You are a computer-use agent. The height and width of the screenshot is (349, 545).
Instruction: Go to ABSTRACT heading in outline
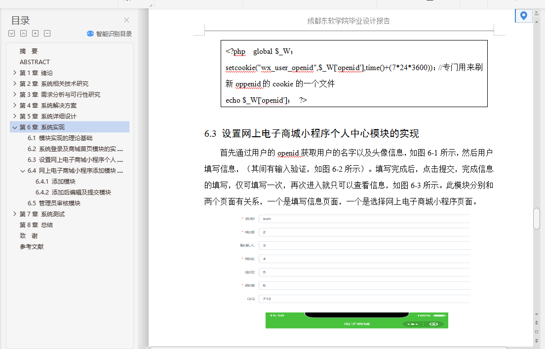point(35,62)
